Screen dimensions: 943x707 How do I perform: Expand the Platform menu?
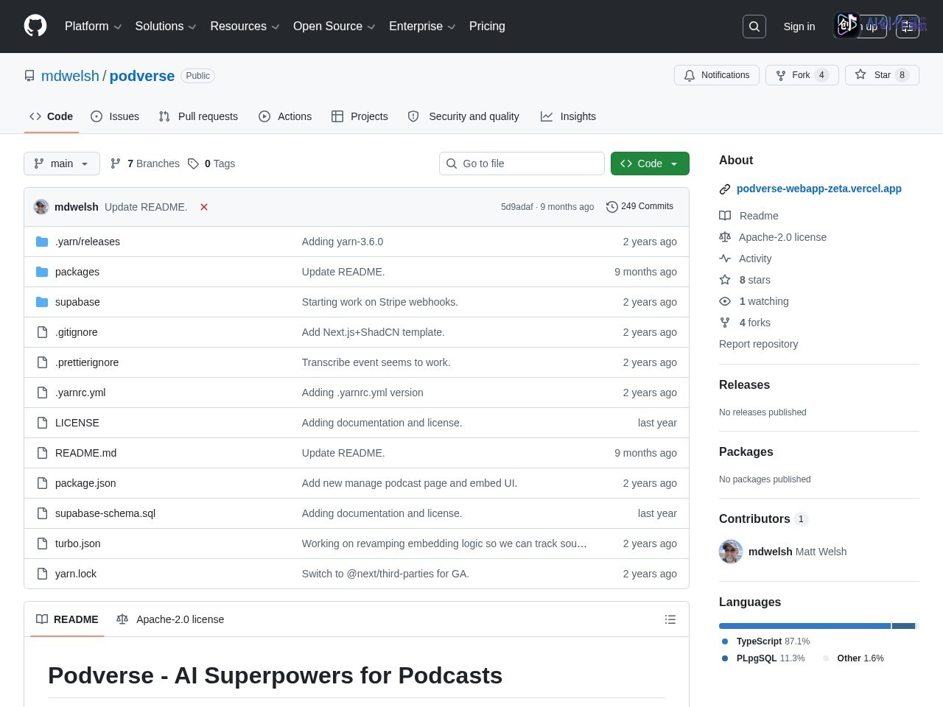93,26
